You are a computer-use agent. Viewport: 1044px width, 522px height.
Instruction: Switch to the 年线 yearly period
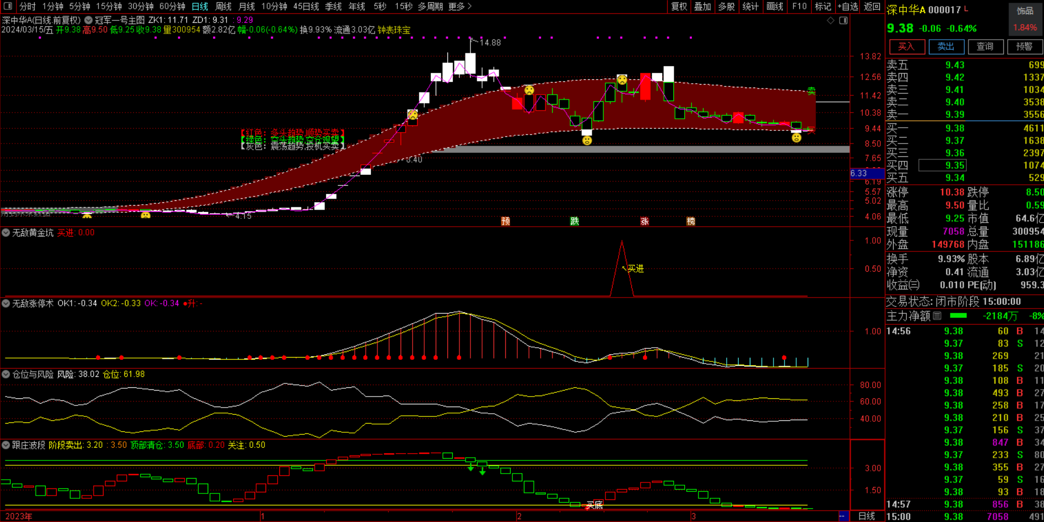tap(357, 7)
